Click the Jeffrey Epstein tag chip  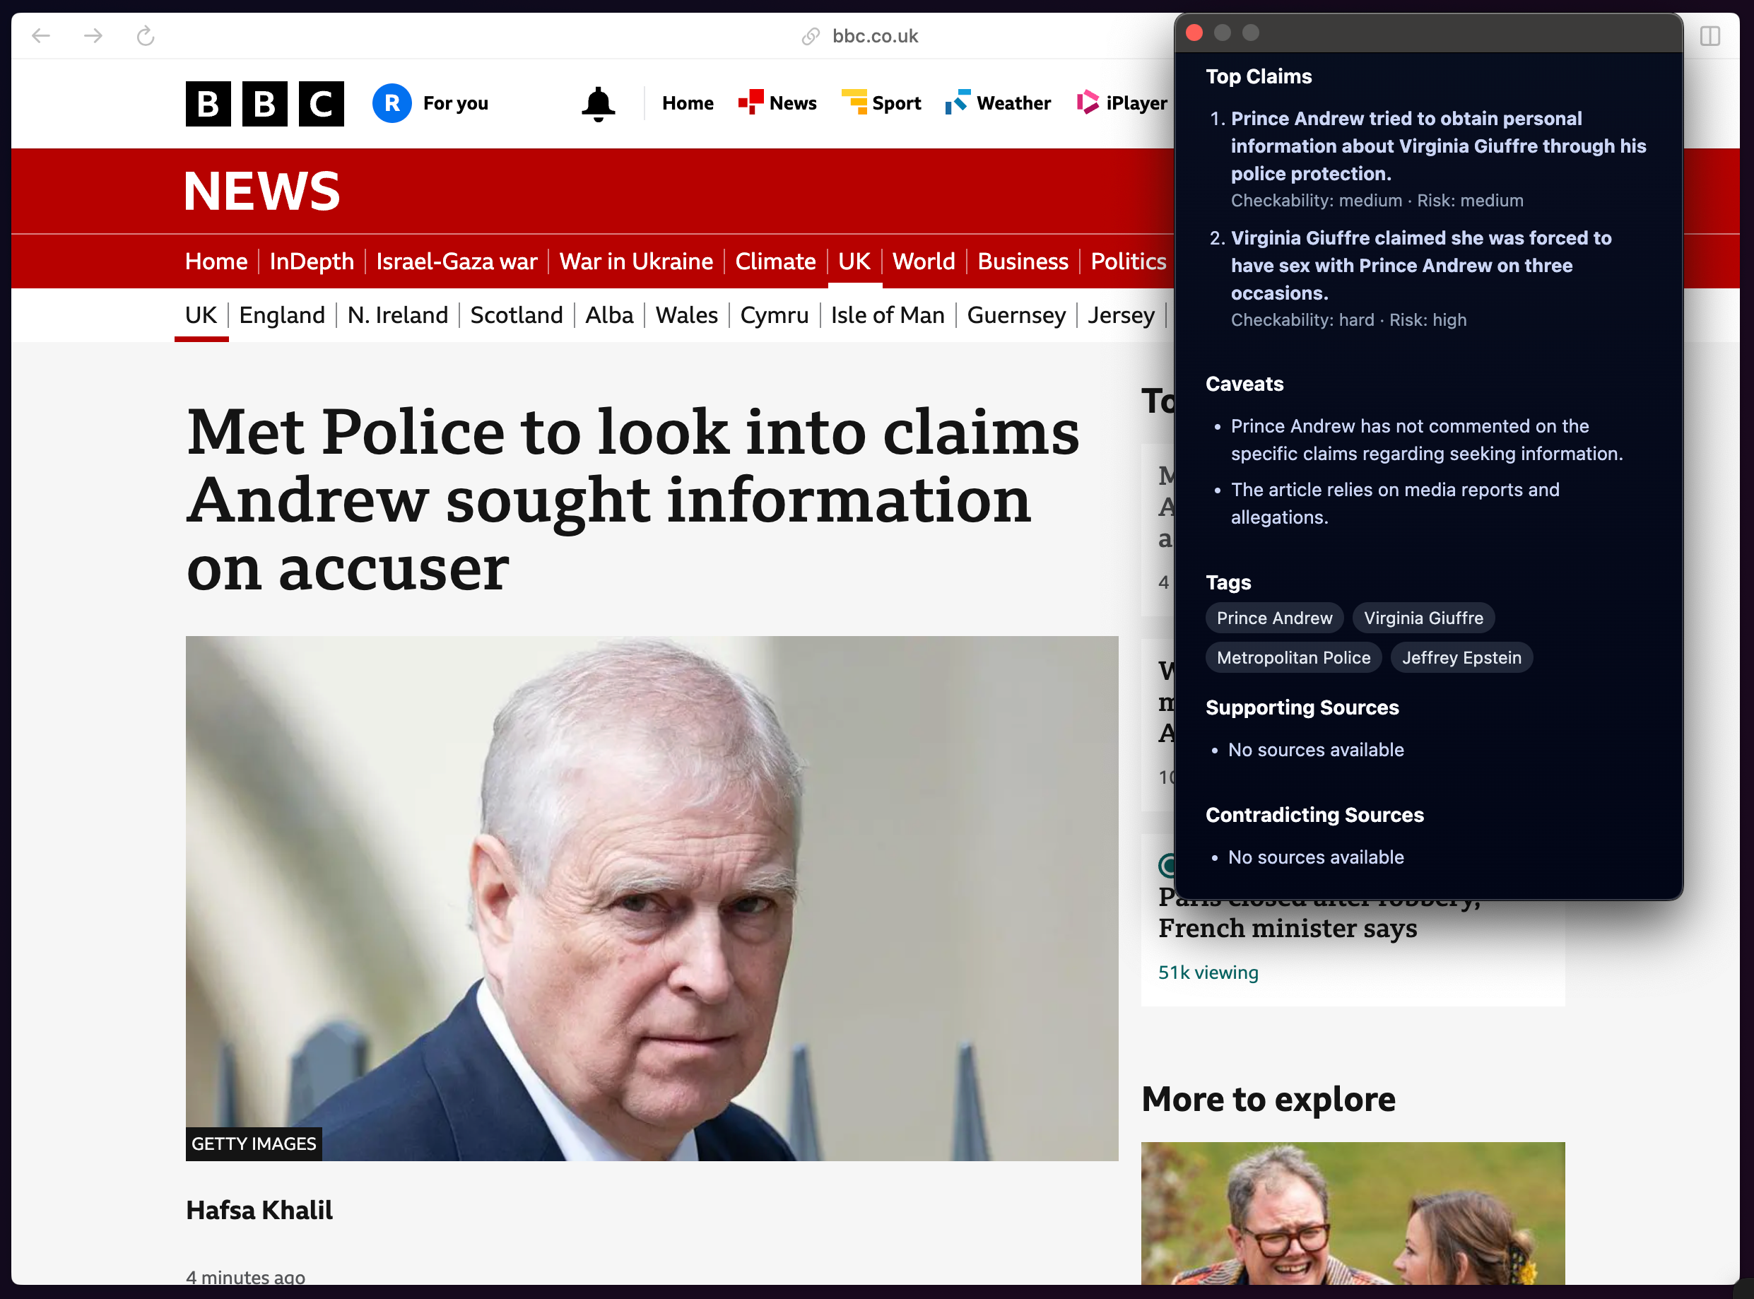(1461, 657)
